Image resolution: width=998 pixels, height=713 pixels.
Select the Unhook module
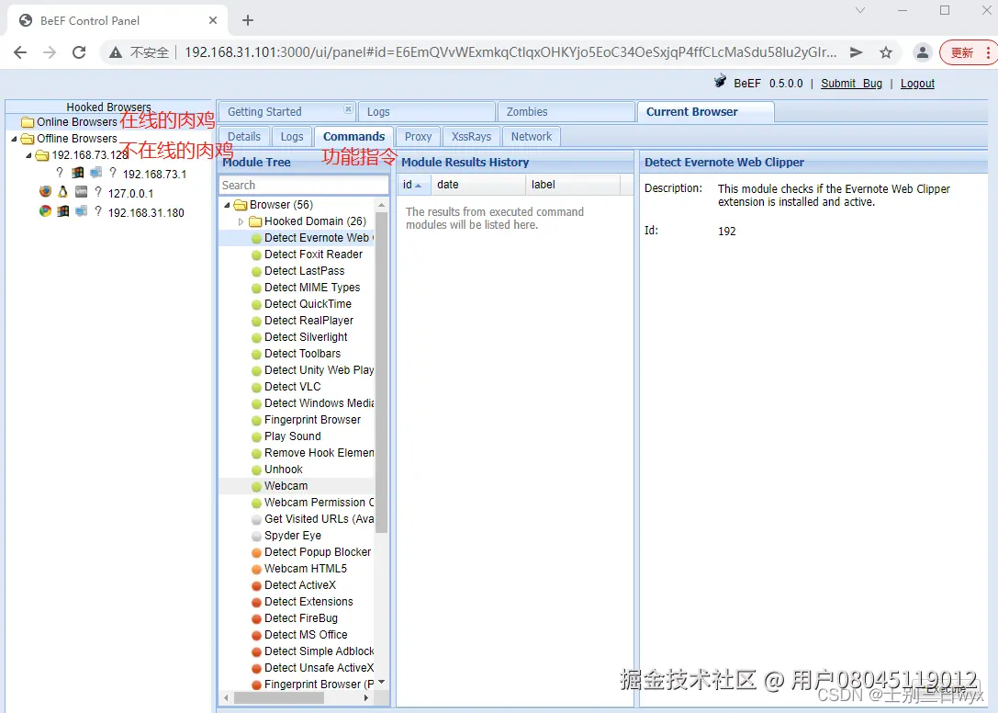coord(283,470)
